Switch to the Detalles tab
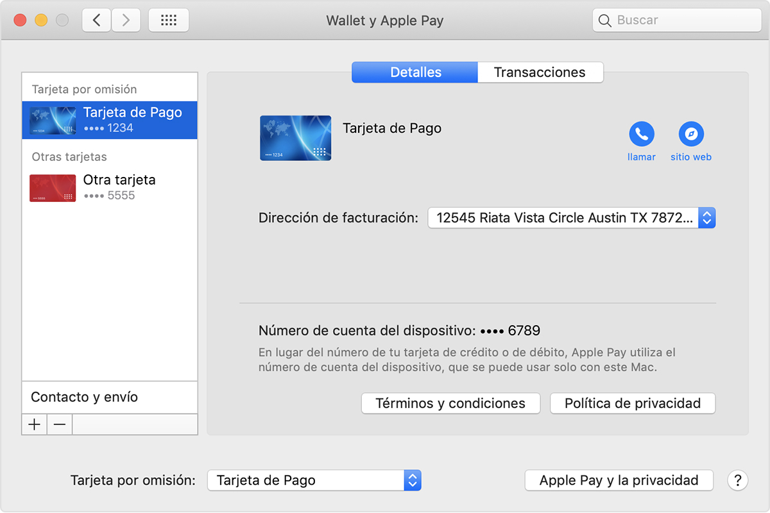Image resolution: width=770 pixels, height=513 pixels. [415, 72]
